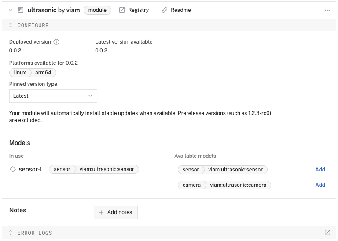
Task: Click available viam:ultrasonic:sensor model tag
Action: [235, 170]
